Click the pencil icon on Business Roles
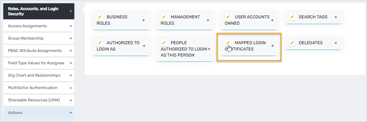 tap(100, 17)
